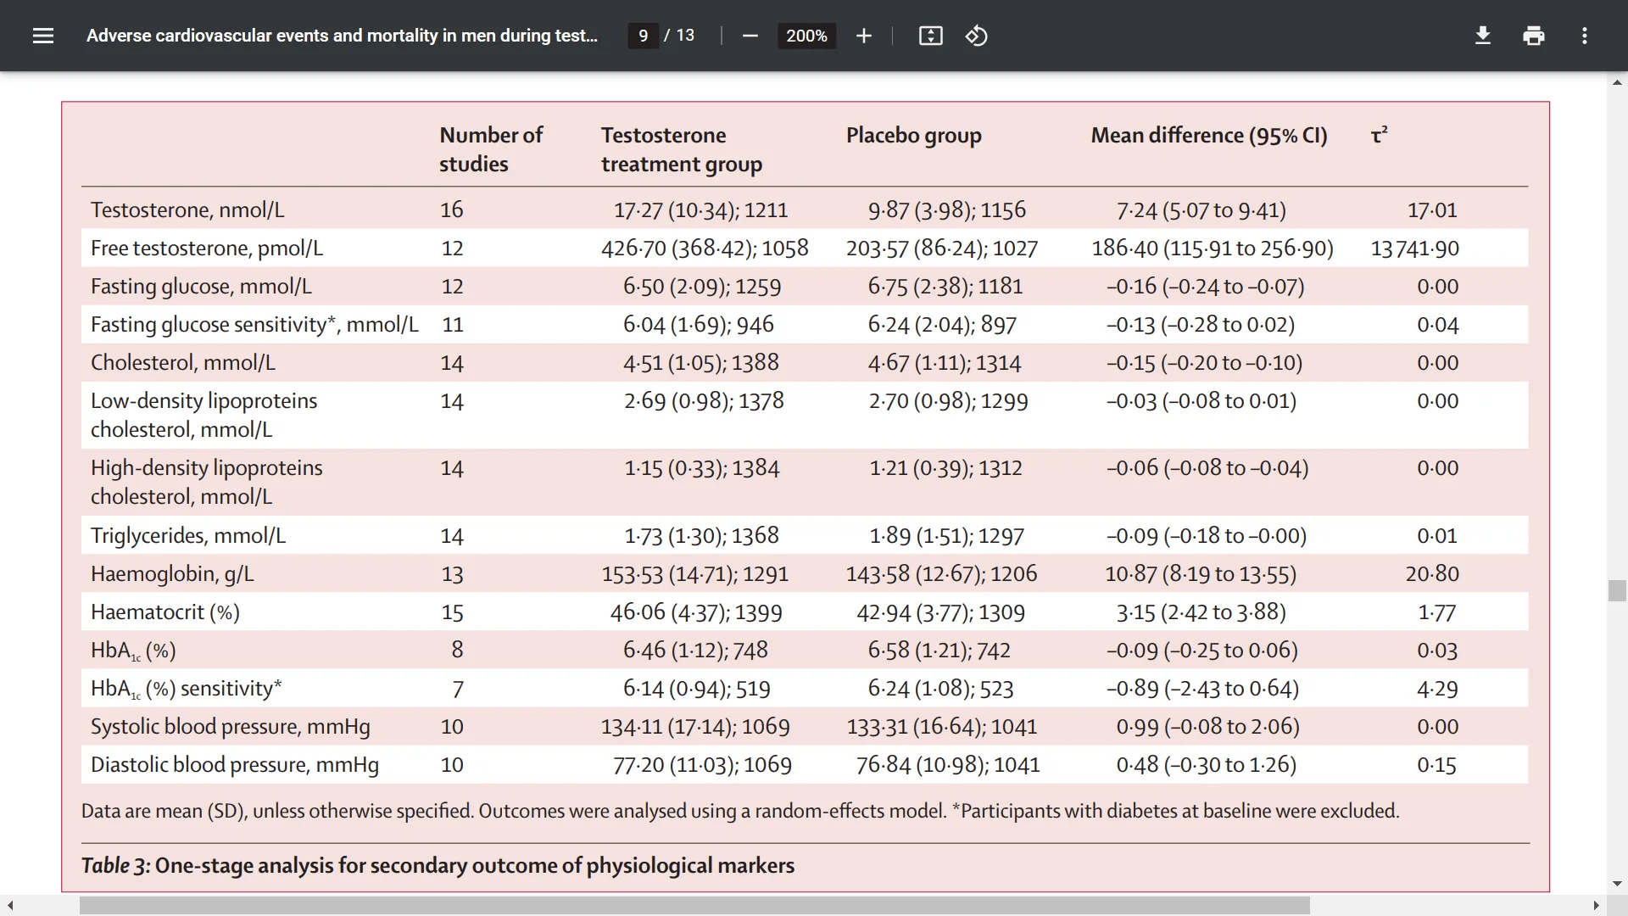This screenshot has width=1628, height=916.
Task: Click the τ² column header
Action: [x=1380, y=135]
